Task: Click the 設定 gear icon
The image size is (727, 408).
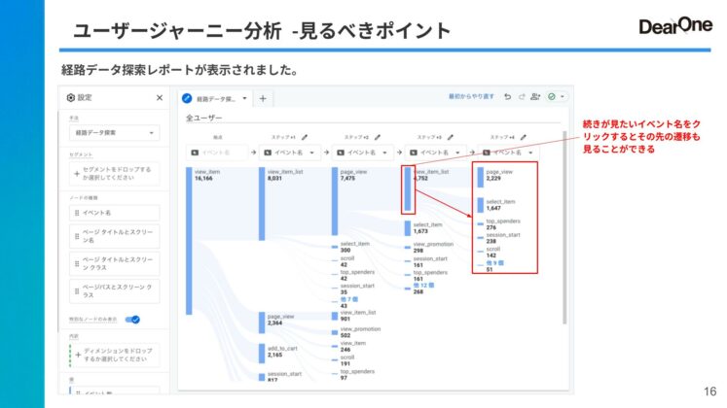Action: click(70, 97)
